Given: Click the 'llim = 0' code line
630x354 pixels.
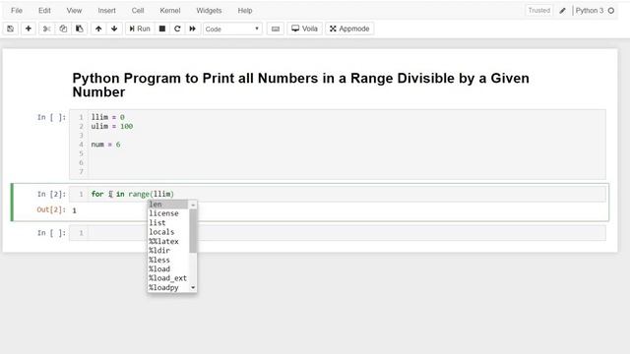Looking at the screenshot, I should click(x=107, y=117).
